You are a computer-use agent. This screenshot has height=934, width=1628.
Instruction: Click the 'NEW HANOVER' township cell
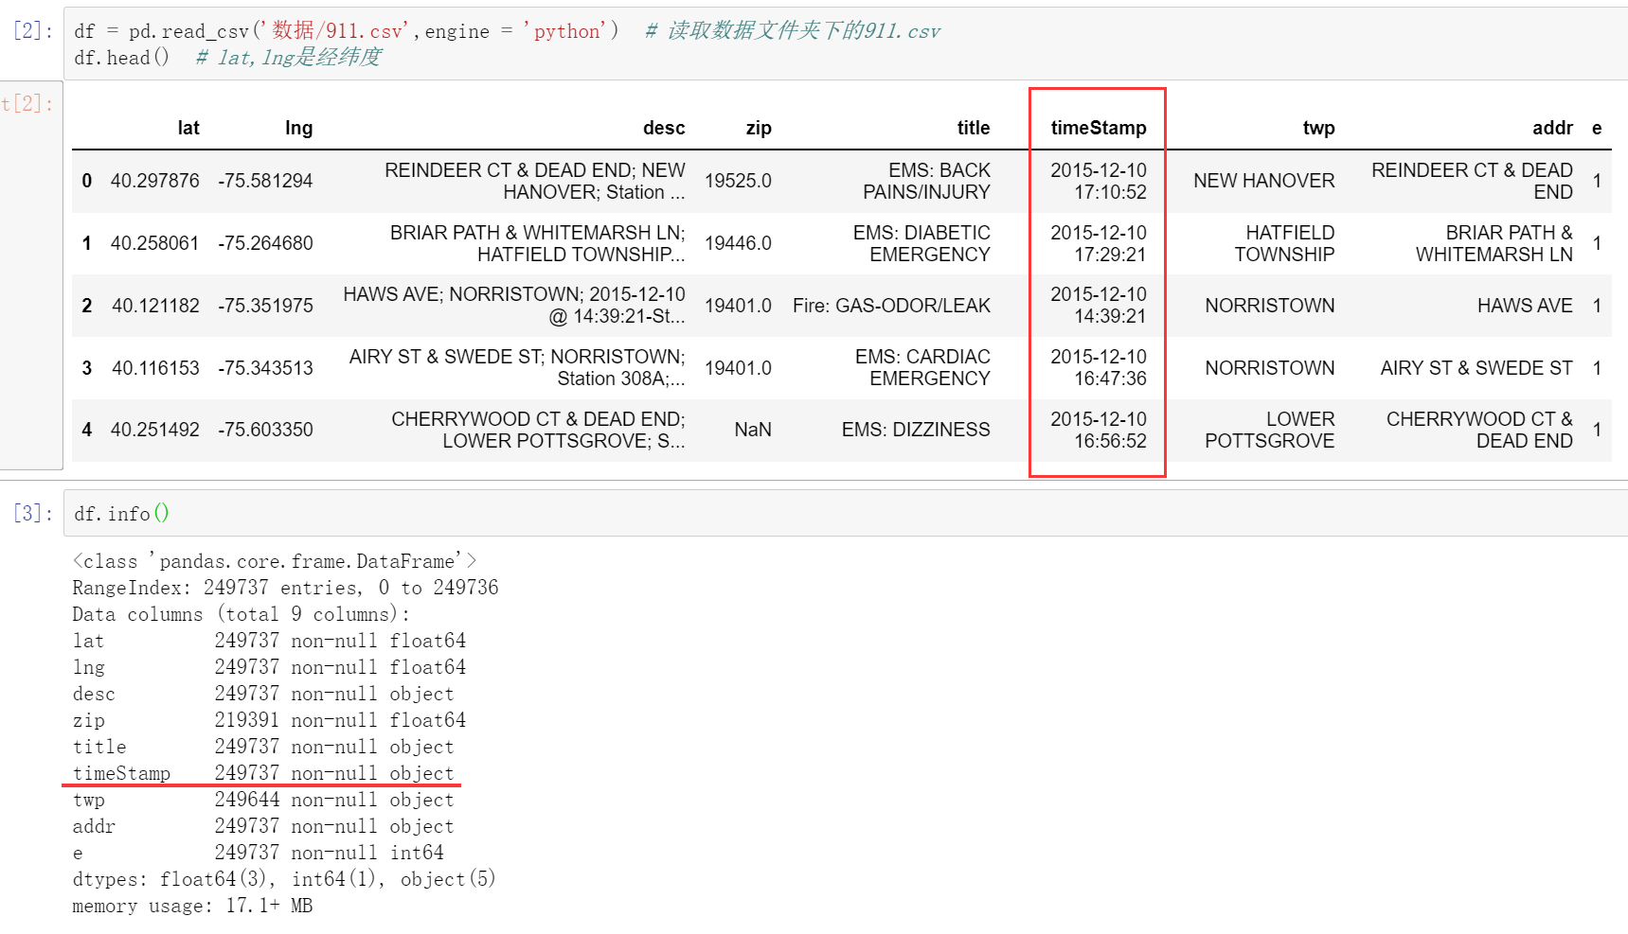pyautogui.click(x=1263, y=181)
